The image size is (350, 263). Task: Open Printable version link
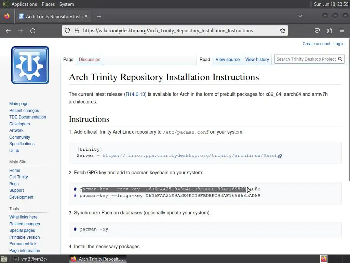point(25,237)
